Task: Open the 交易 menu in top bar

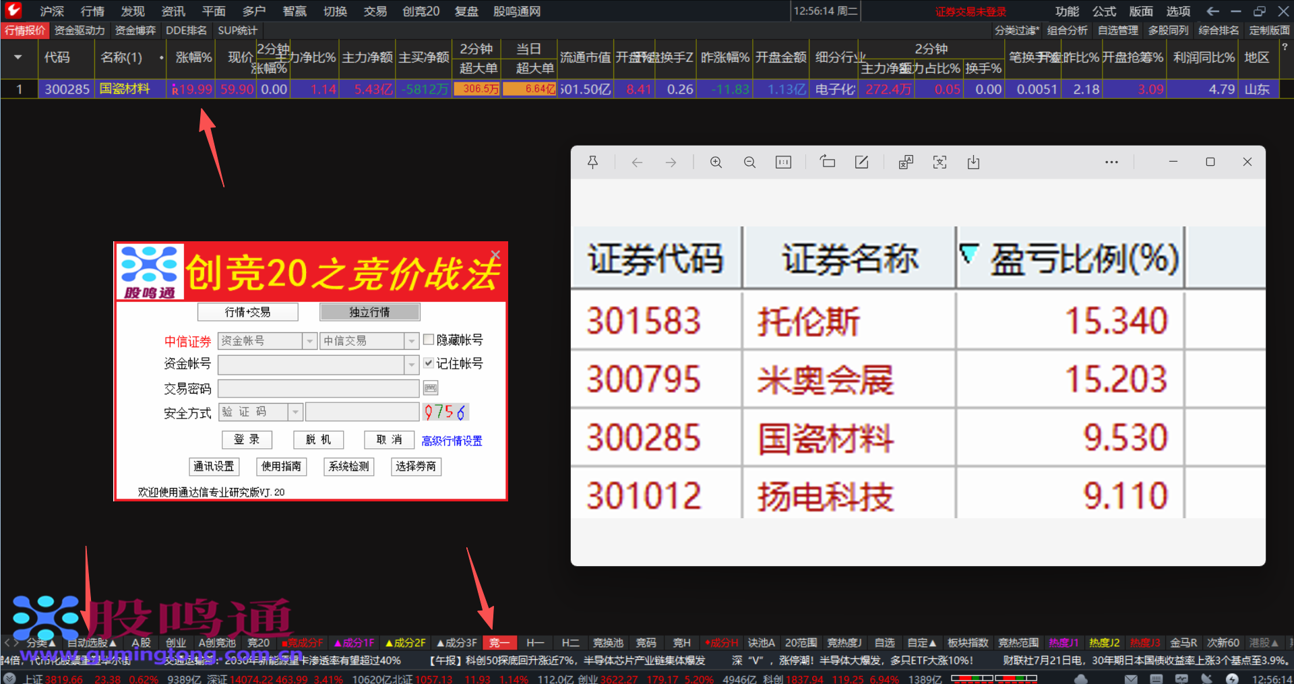Action: 375,11
